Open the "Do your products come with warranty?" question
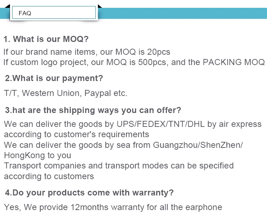This screenshot has width=267, height=220. click(89, 193)
